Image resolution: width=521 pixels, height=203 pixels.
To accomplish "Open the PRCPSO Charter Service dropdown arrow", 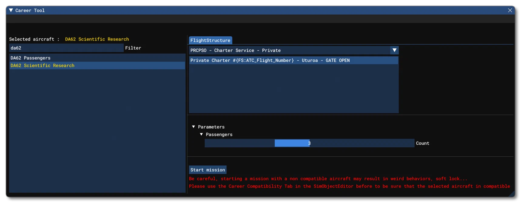I will pyautogui.click(x=394, y=50).
